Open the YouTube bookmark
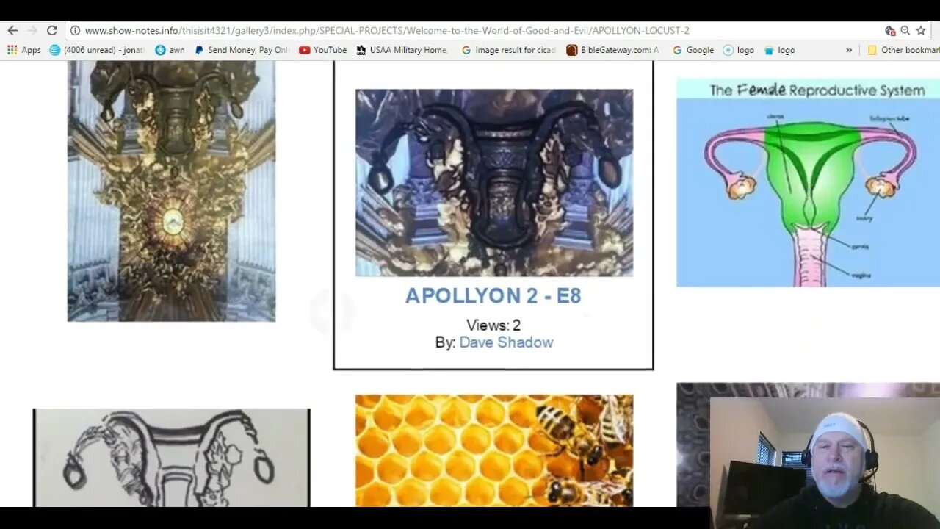Image resolution: width=940 pixels, height=529 pixels. (323, 50)
